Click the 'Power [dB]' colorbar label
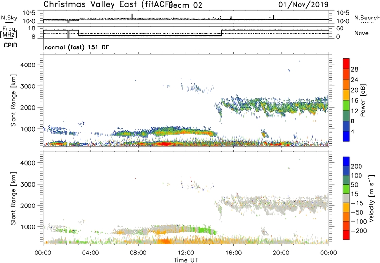Viewport: 380px width, 263px height. [x=362, y=100]
